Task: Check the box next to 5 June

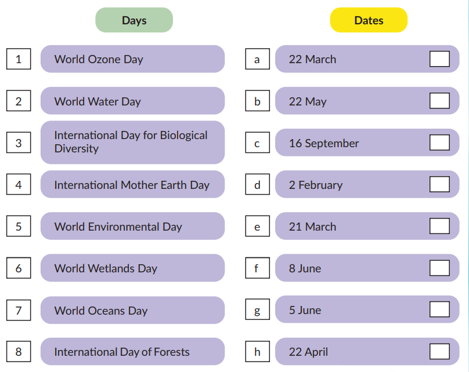Action: (439, 310)
